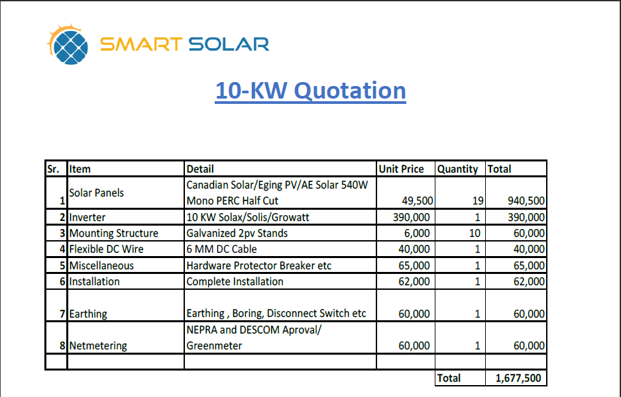This screenshot has height=397, width=621.
Task: Click the Canadian Solar/Eging PV detail text
Action: (277, 185)
